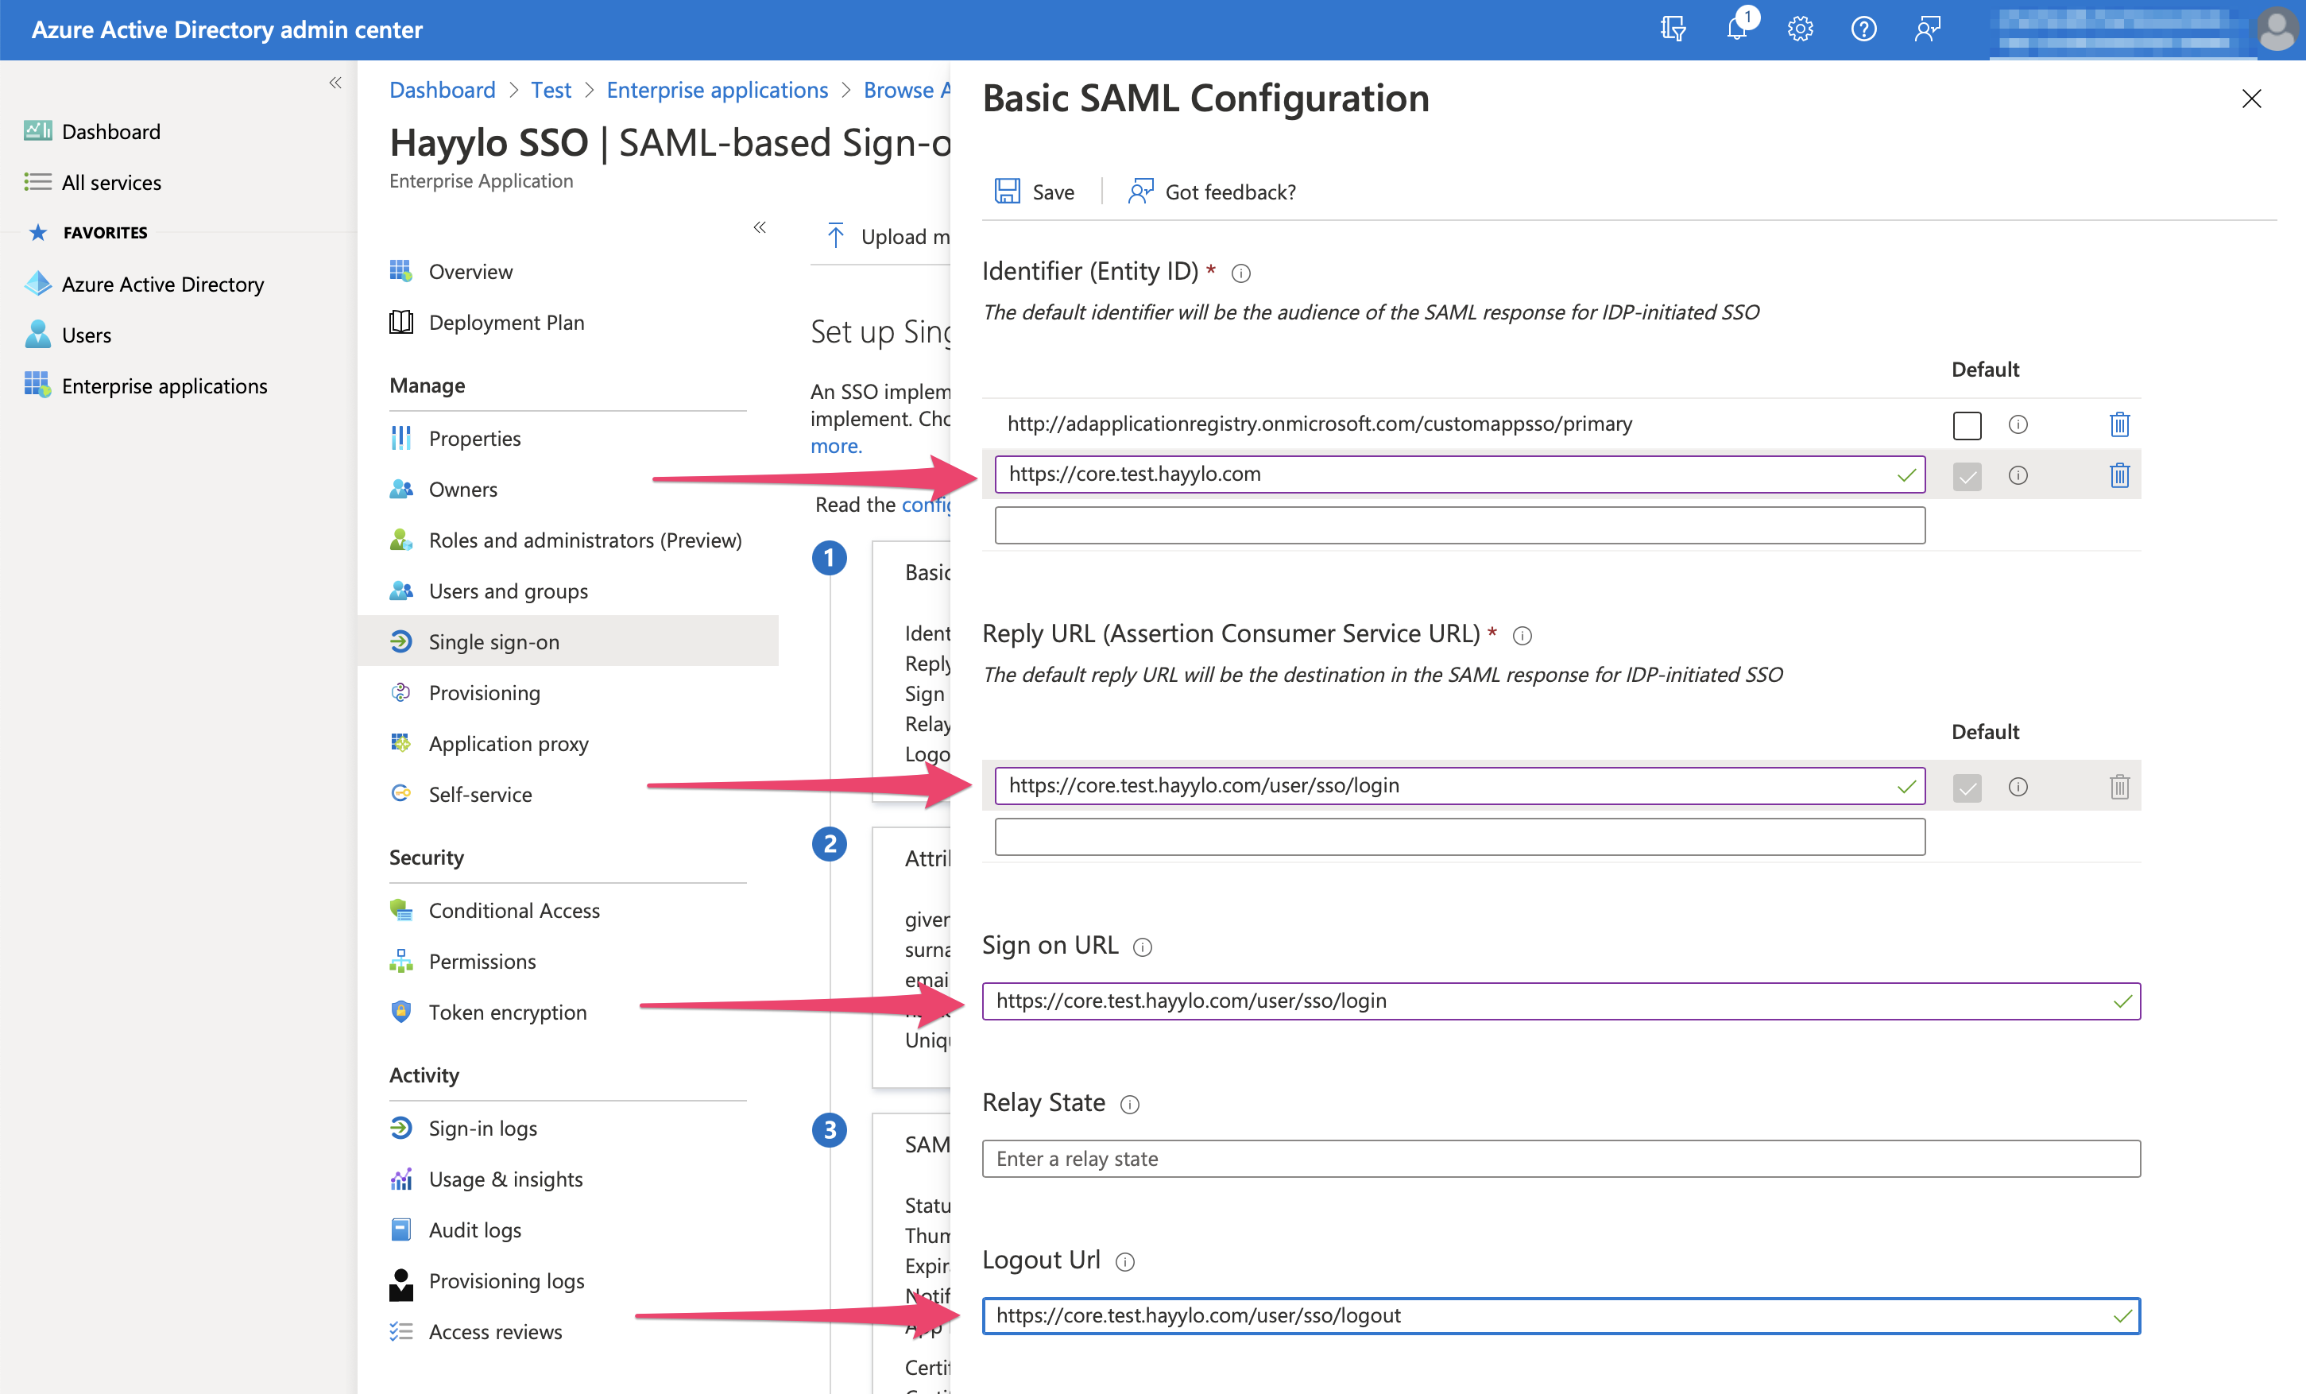The height and width of the screenshot is (1394, 2306).
Task: Click the help question mark icon
Action: (x=1863, y=29)
